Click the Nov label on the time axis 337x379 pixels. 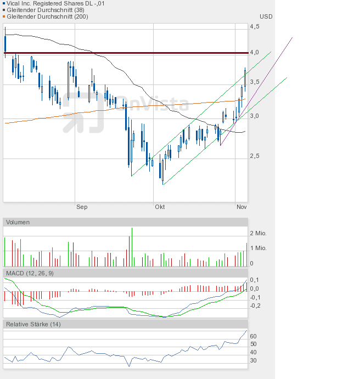click(x=241, y=207)
